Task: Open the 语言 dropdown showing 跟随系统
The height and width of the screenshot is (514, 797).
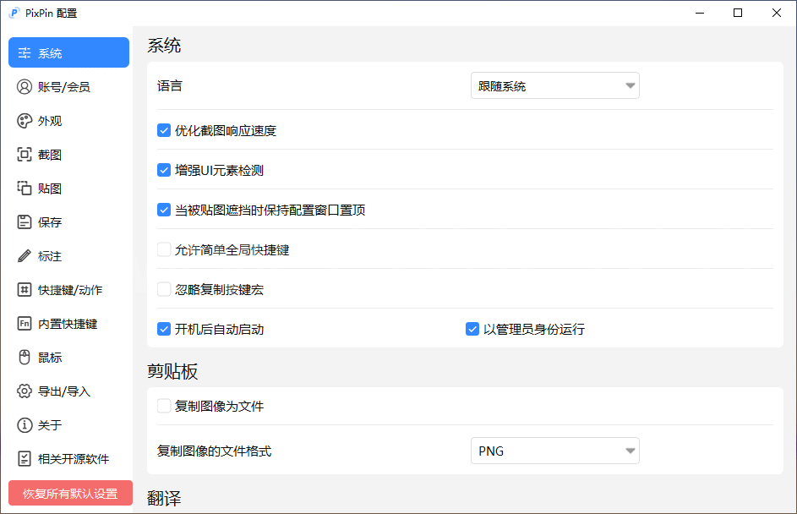Action: [x=554, y=86]
